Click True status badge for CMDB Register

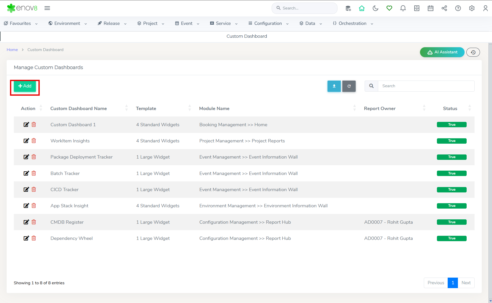click(452, 222)
